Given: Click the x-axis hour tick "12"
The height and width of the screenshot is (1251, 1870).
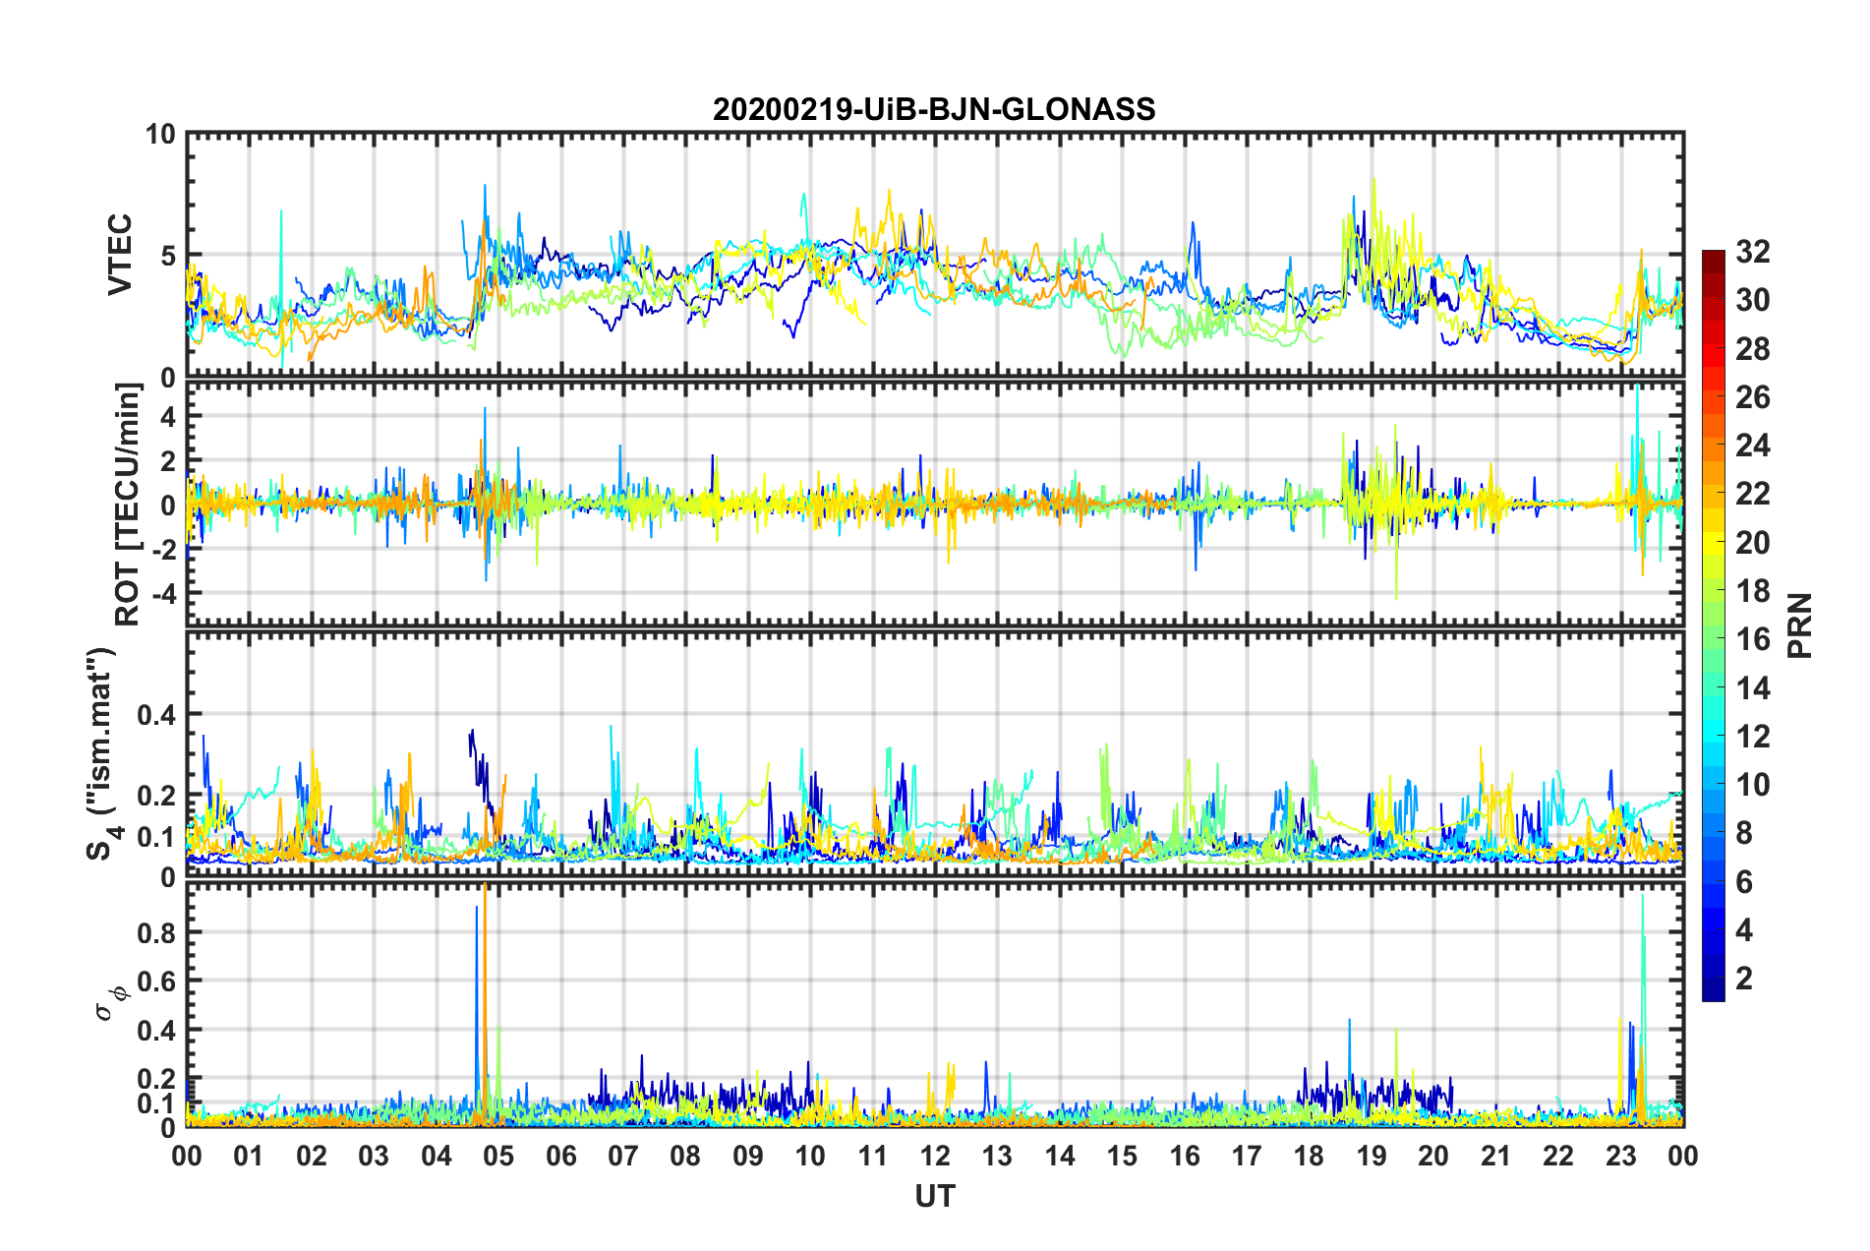Looking at the screenshot, I should click(x=935, y=1156).
